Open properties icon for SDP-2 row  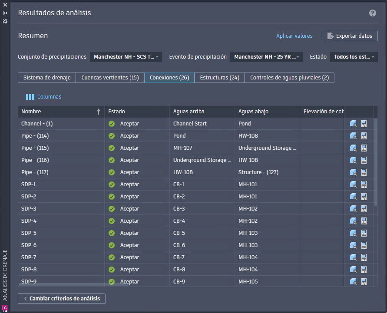(364, 197)
